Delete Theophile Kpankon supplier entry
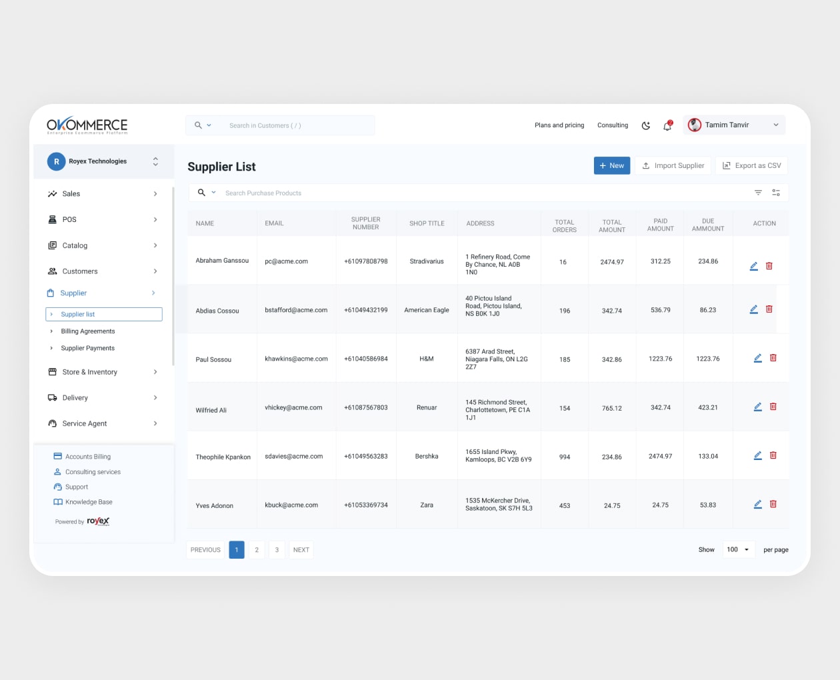 click(773, 455)
